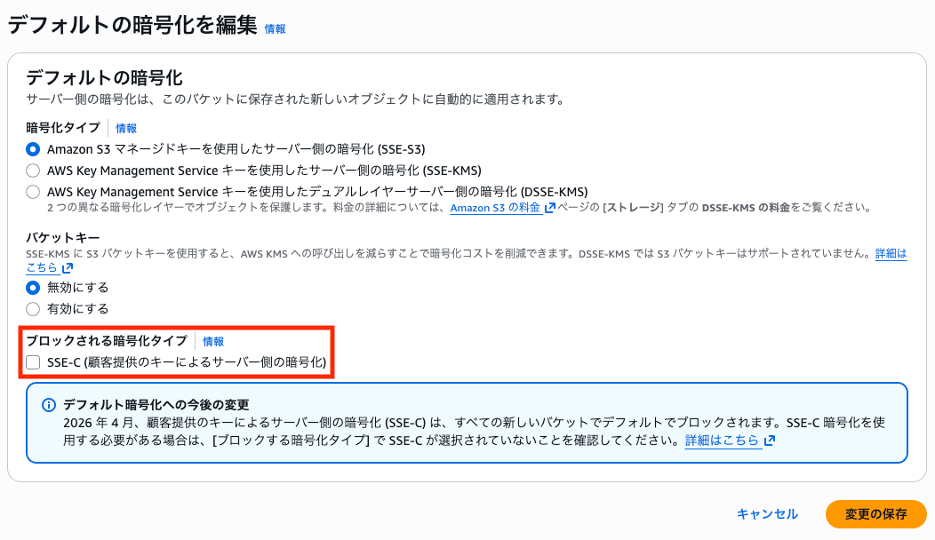Save settings with the 変更の保存 button
935x540 pixels.
point(875,513)
